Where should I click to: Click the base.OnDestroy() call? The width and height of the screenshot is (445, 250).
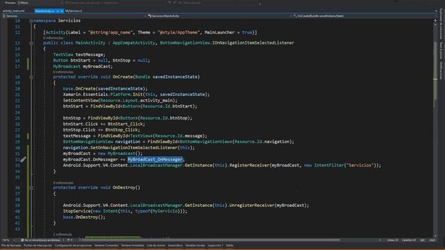[84, 217]
